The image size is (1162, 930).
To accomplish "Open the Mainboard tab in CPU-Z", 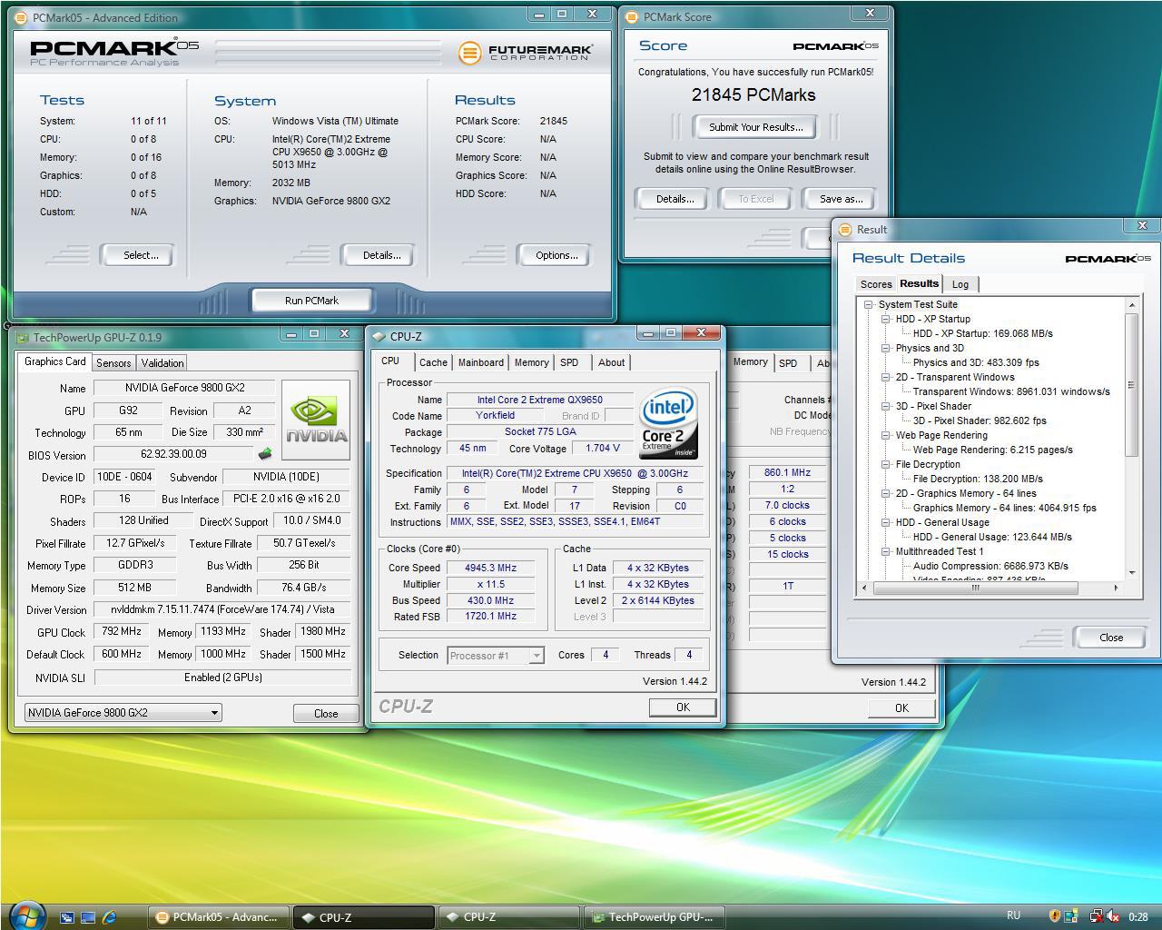I will [x=480, y=362].
